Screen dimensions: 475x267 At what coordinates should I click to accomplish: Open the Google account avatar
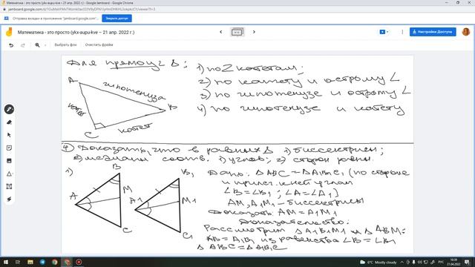466,32
